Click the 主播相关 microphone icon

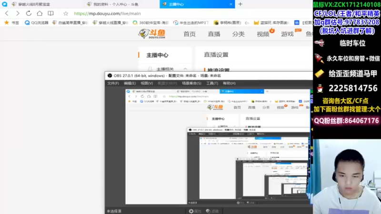pos(150,69)
